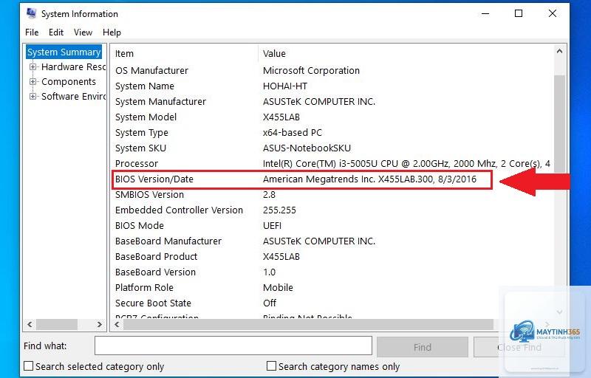Select the System Name row
591x378 pixels.
pyautogui.click(x=332, y=86)
